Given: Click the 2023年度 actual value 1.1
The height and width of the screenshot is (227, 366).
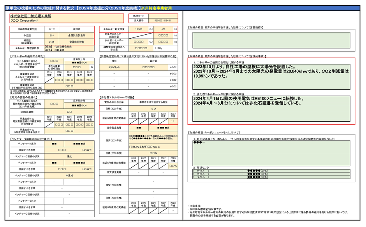Looking at the screenshot, I should pos(173,122).
